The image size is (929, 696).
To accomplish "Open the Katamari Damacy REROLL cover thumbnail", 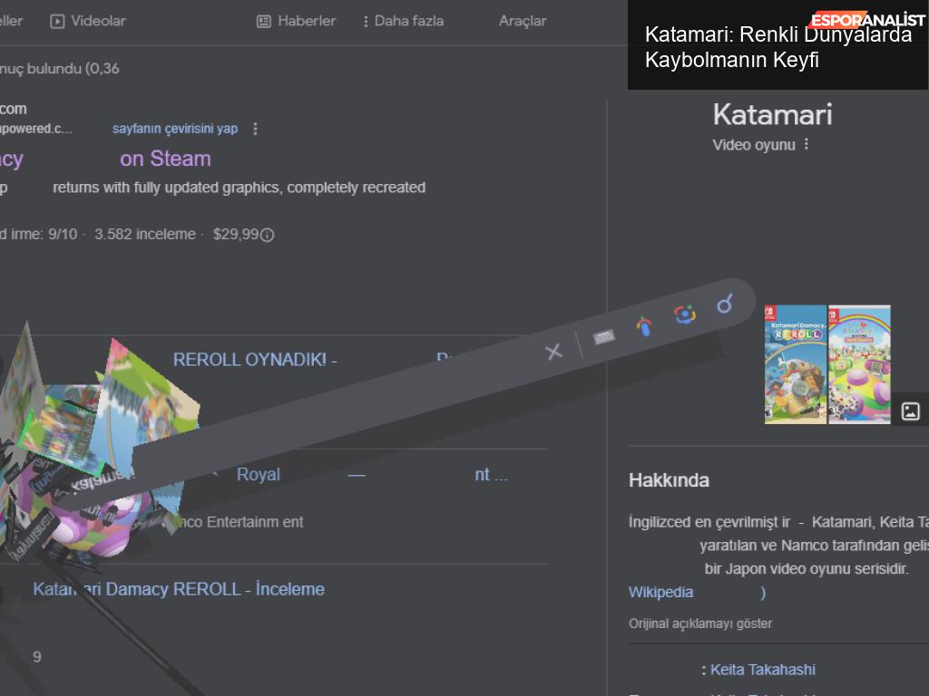I will click(796, 363).
